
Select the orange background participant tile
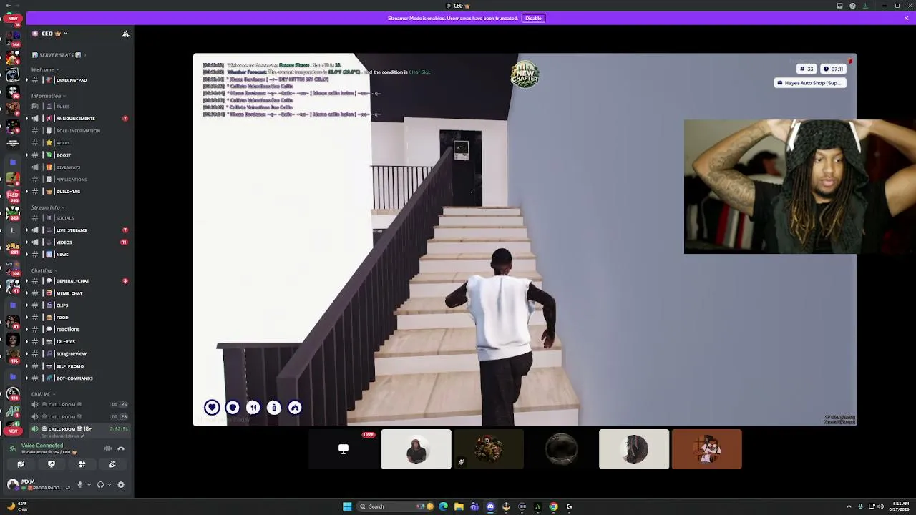pos(707,449)
